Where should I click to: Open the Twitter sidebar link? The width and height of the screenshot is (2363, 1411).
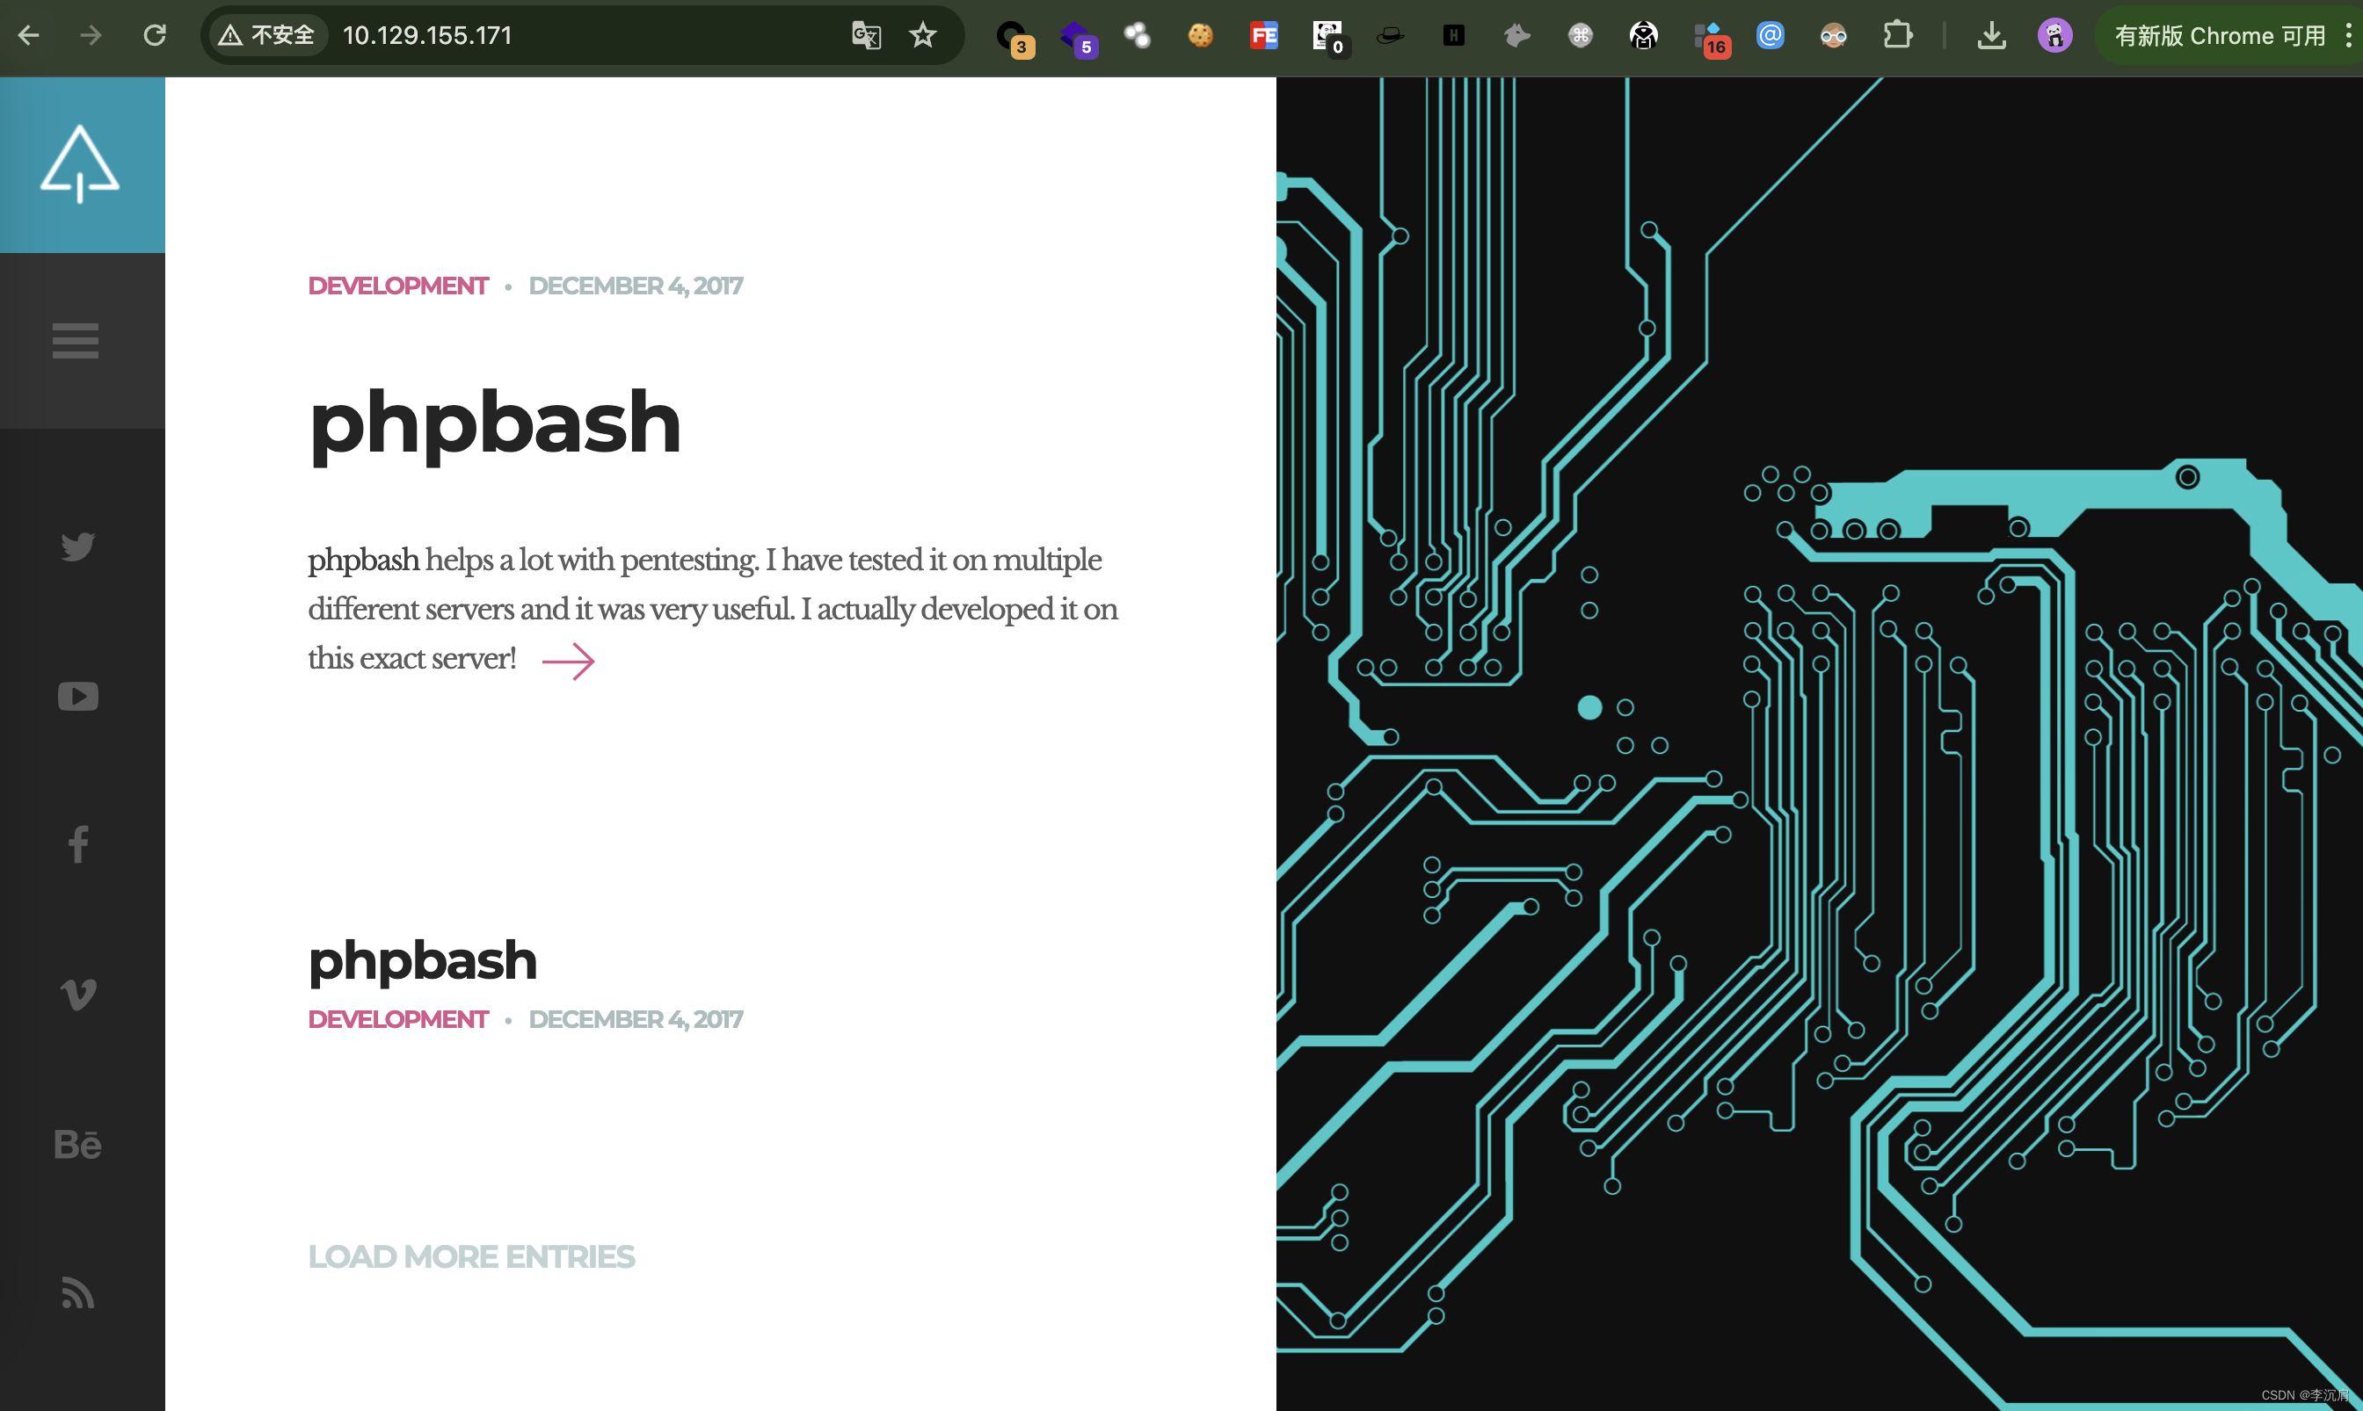click(x=78, y=546)
